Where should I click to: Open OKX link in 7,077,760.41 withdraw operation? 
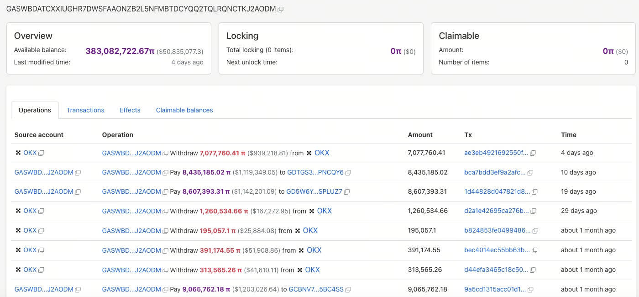pyautogui.click(x=322, y=153)
